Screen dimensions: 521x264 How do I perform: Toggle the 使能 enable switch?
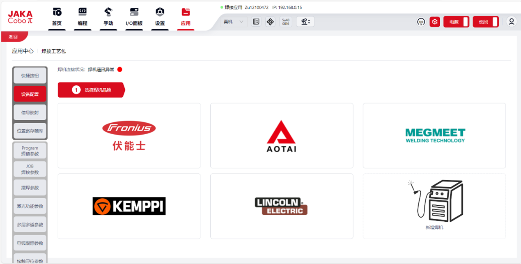click(486, 22)
